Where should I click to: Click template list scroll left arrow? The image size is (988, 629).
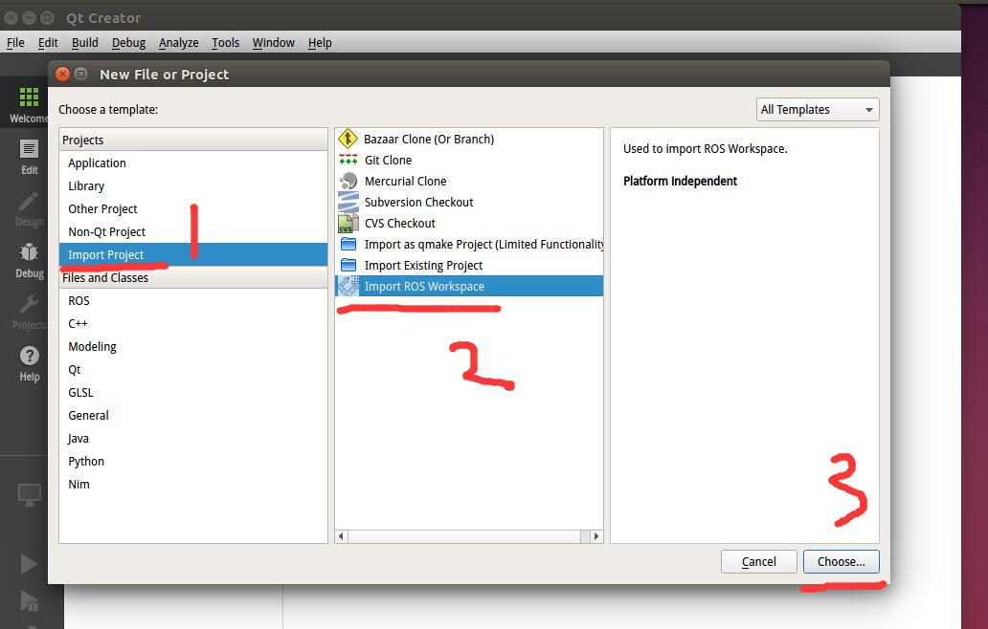(x=341, y=536)
